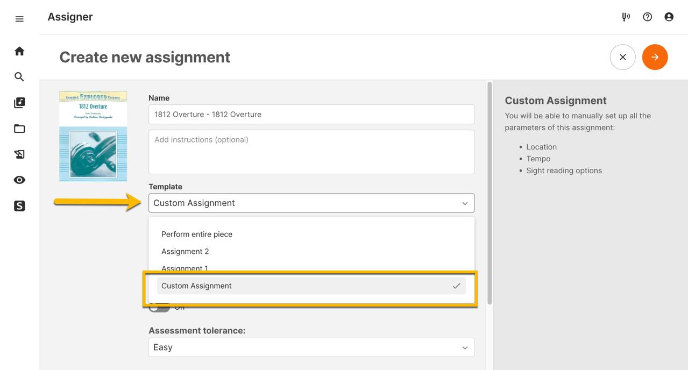Open Search from the sidebar
Screen dimensions: 688x370
pos(19,77)
